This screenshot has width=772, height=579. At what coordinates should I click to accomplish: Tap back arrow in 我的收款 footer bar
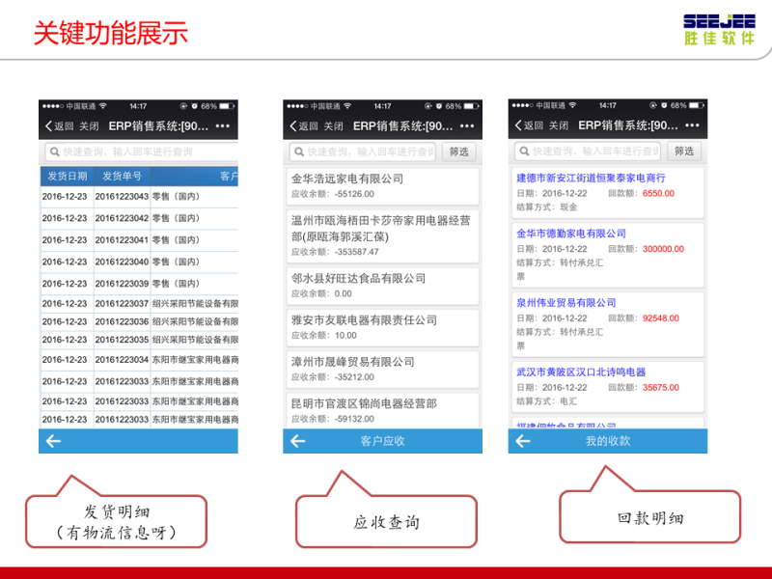523,441
